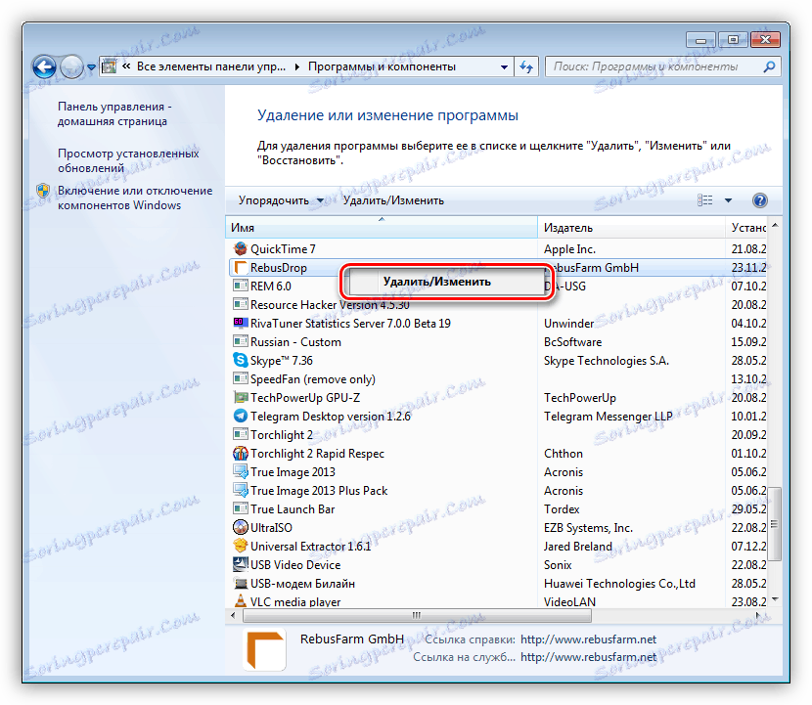Click the True Image 2013 Plus Pack icon
Image resolution: width=812 pixels, height=705 pixels.
(x=241, y=491)
